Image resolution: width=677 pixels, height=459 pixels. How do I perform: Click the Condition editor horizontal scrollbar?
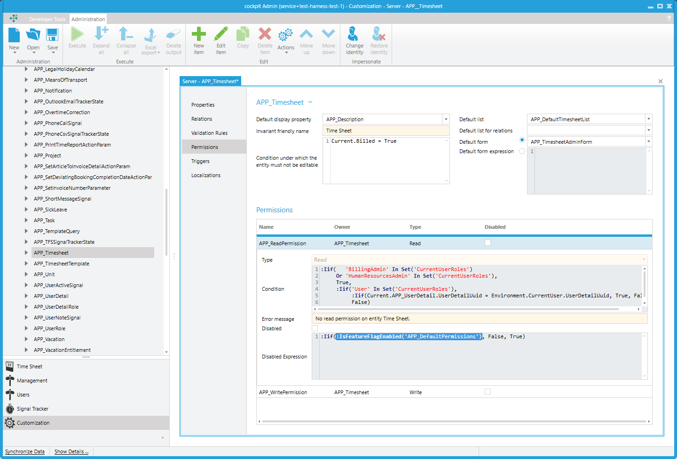click(x=468, y=309)
